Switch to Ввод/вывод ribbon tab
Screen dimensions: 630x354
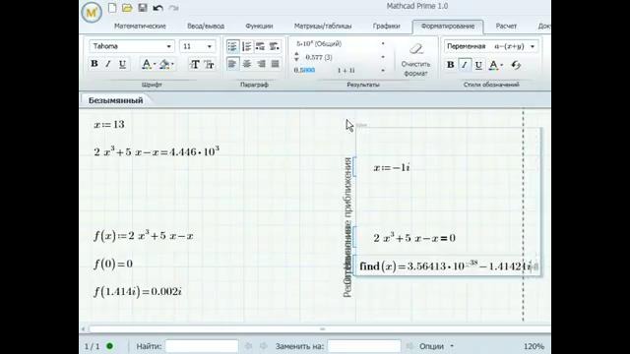206,27
